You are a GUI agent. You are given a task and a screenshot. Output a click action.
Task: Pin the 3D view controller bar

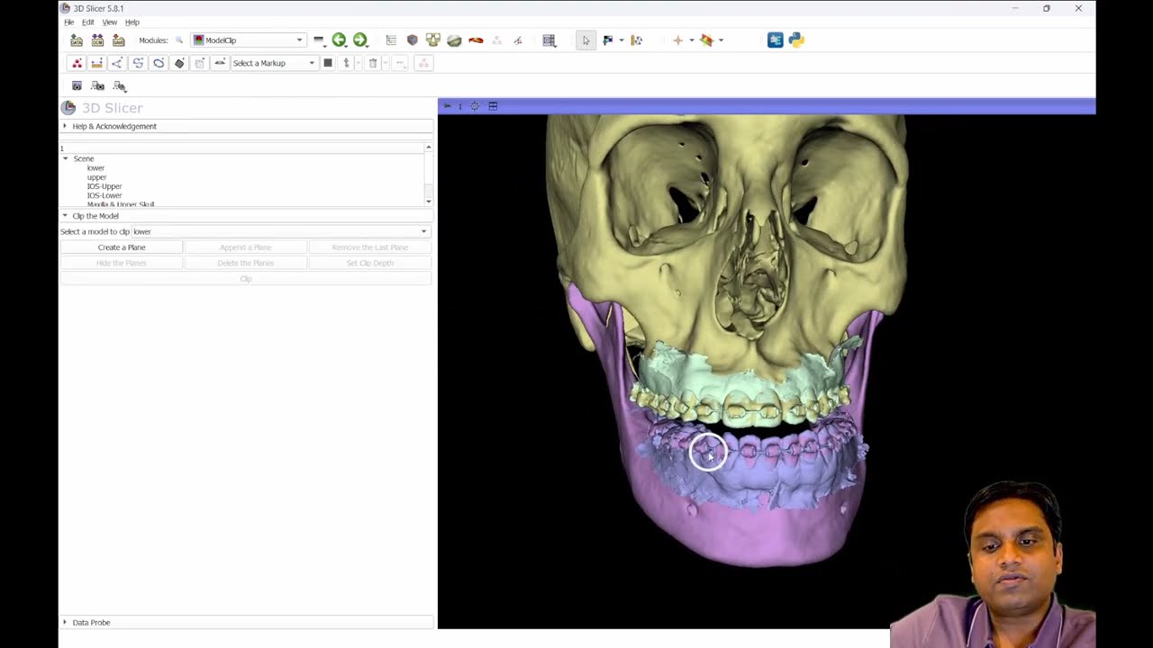447,105
